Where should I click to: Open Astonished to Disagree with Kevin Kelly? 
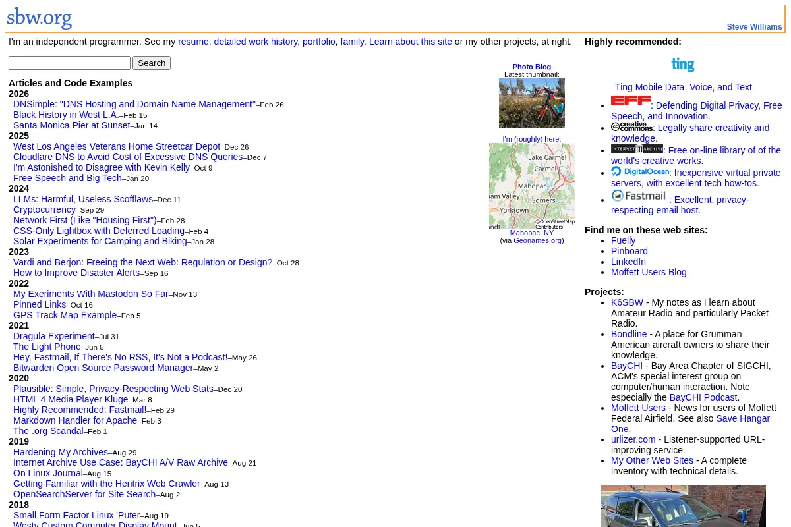pyautogui.click(x=102, y=167)
